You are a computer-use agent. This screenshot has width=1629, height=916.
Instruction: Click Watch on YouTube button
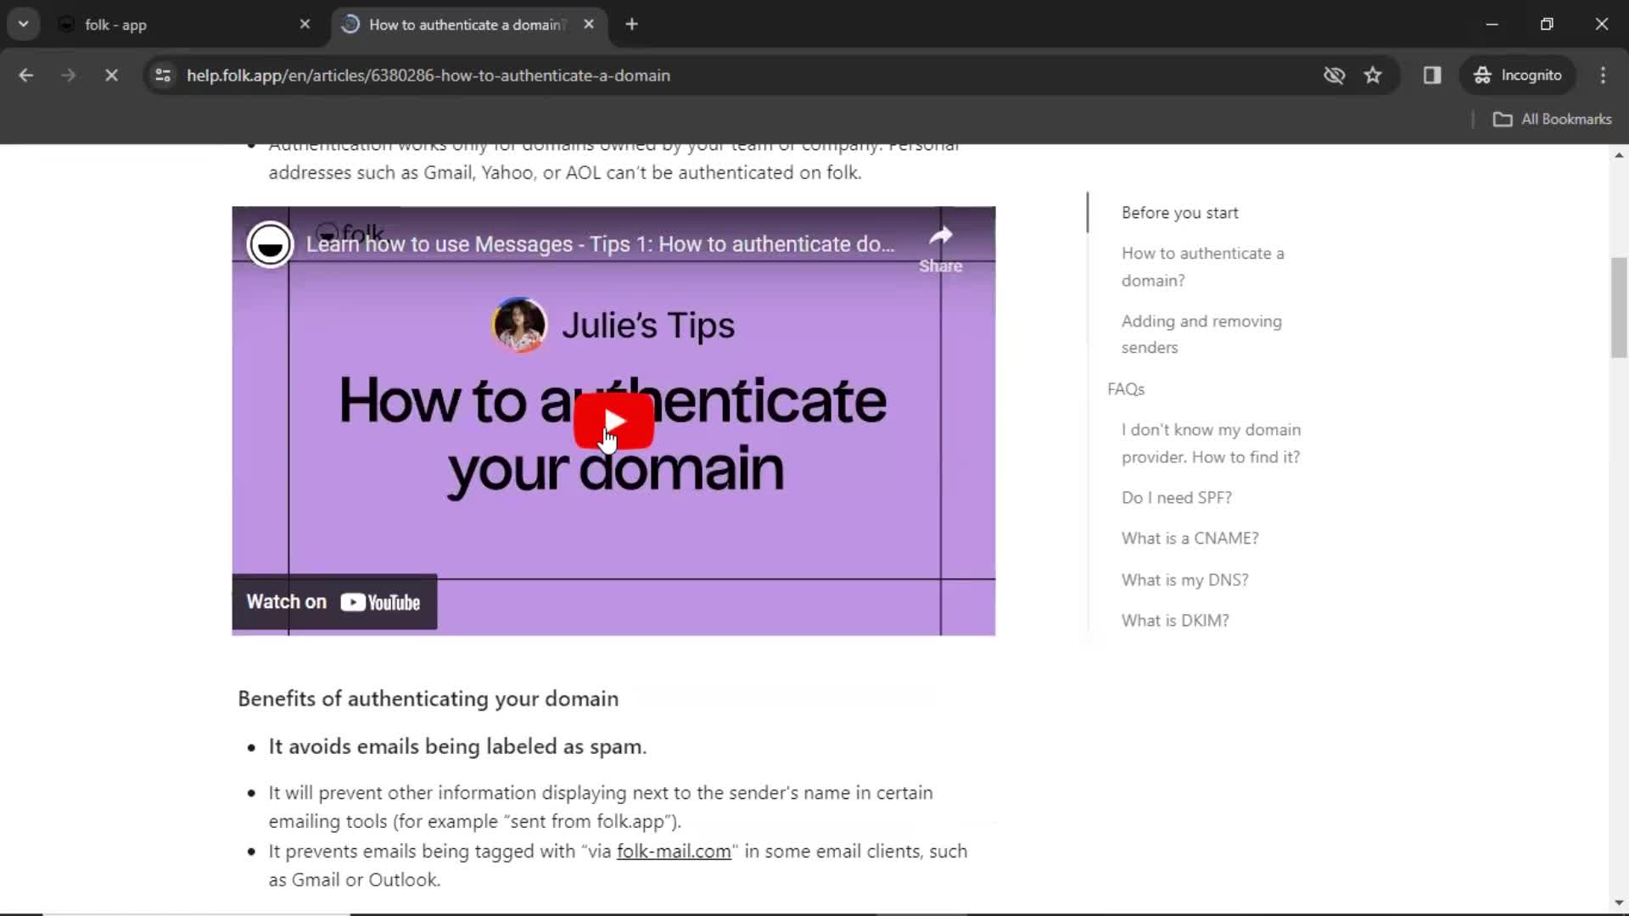[334, 602]
